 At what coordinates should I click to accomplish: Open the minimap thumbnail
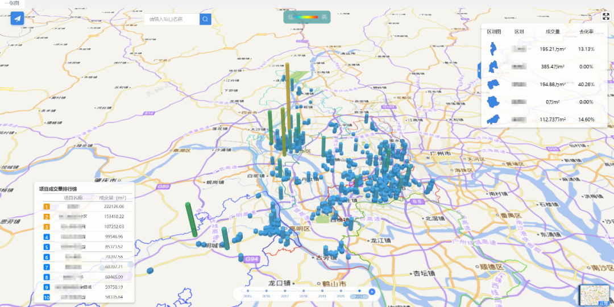click(x=596, y=296)
